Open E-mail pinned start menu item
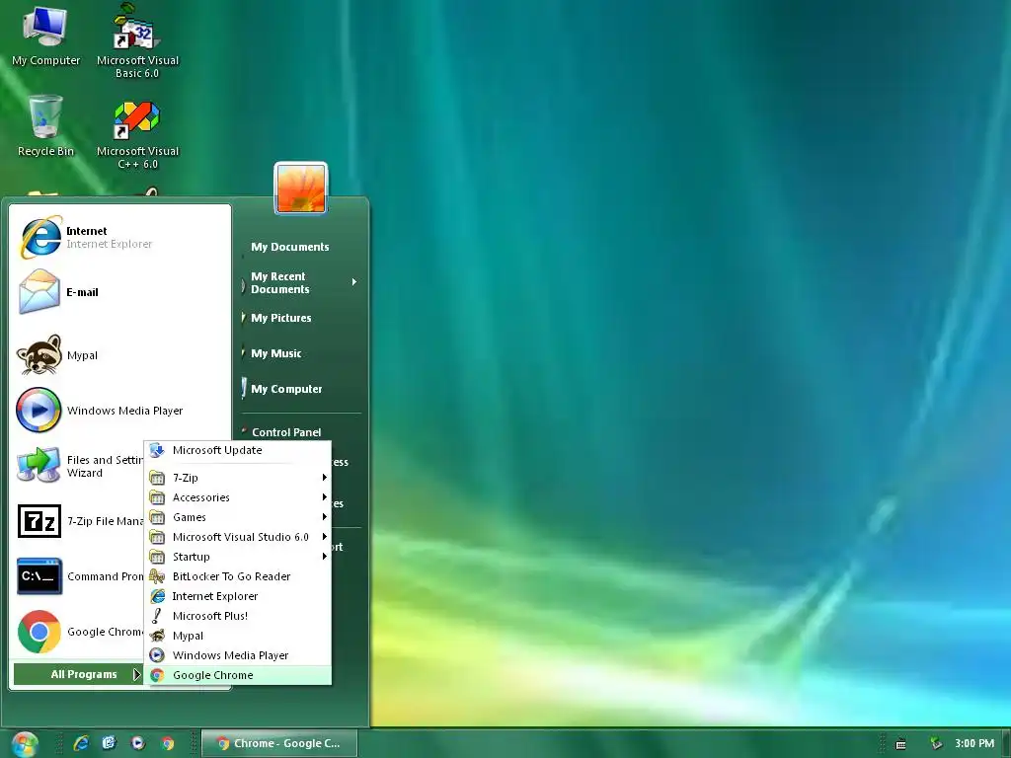 [119, 292]
